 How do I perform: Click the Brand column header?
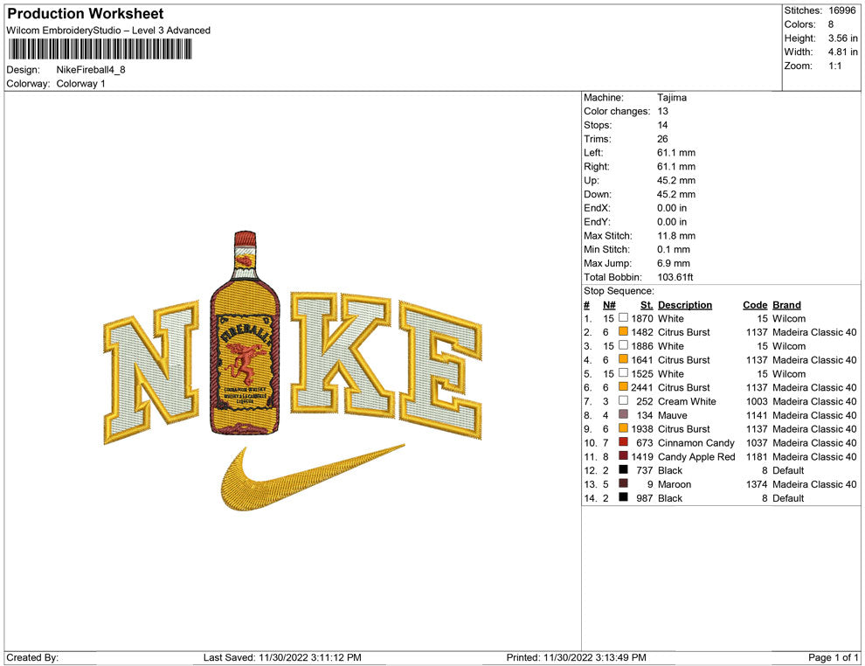(786, 305)
